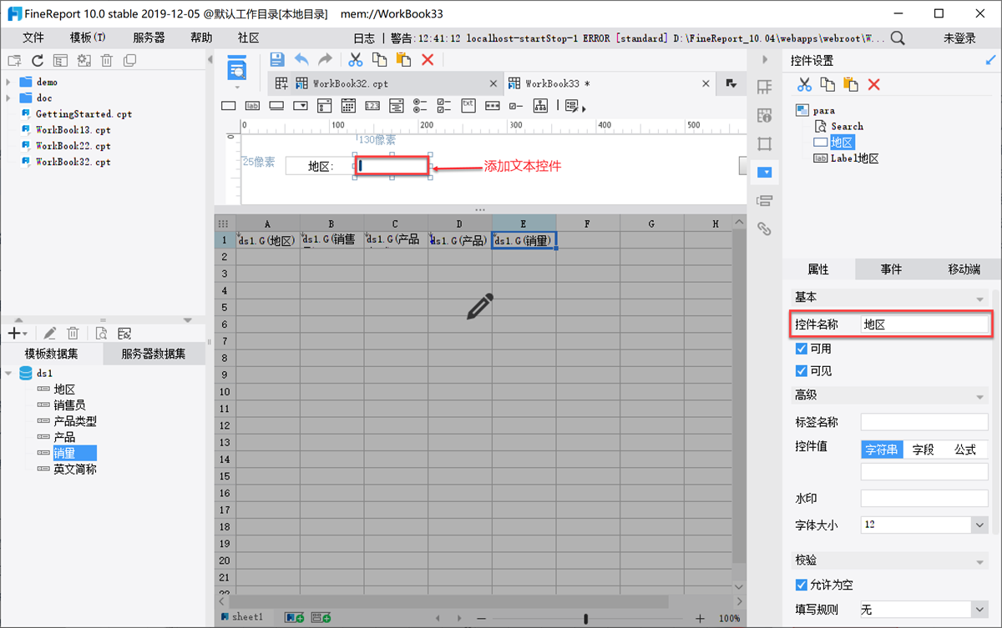Open the 服务器 menu
1002x628 pixels.
149,38
